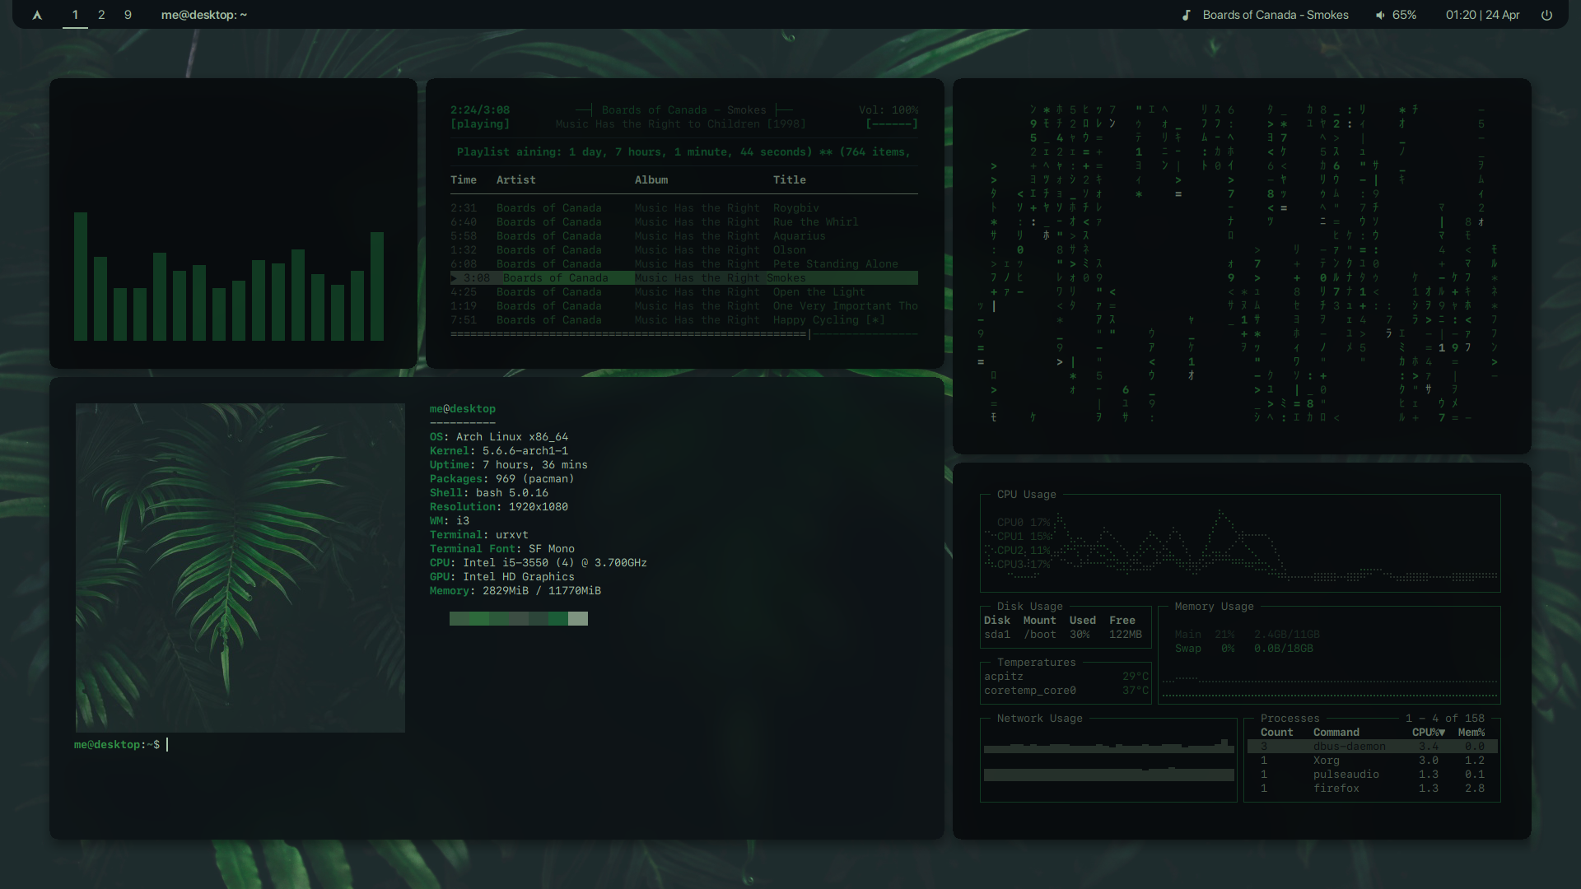Click the music note icon

[x=1186, y=15]
